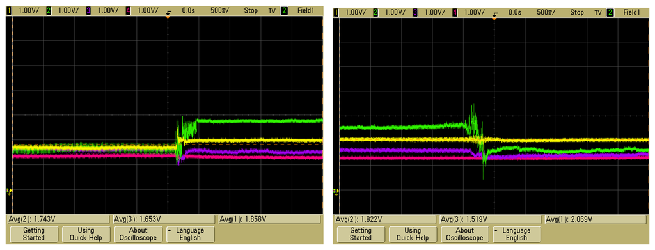Open Using Quick Help on left scope
This screenshot has height=250, width=655.
click(x=86, y=234)
